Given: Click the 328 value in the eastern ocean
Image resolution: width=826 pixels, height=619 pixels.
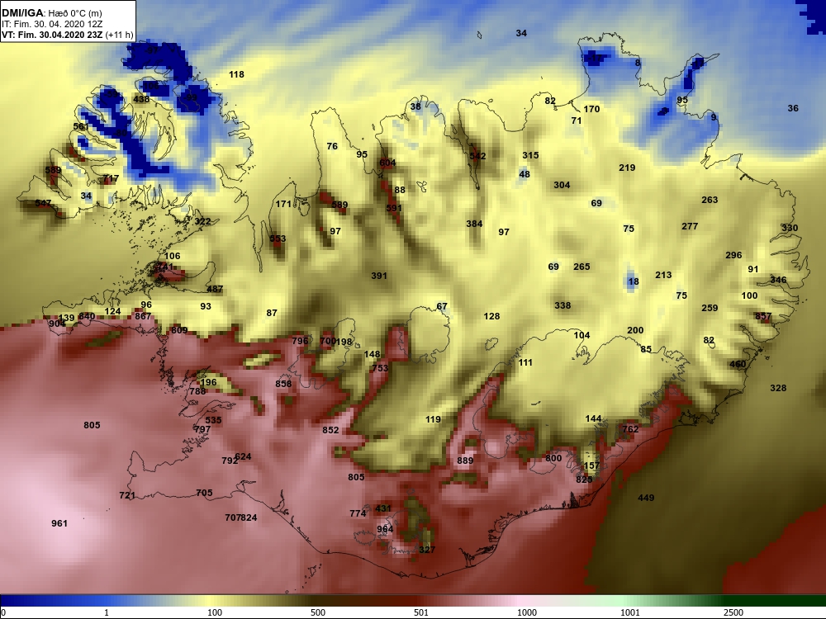Looking at the screenshot, I should click(x=778, y=388).
